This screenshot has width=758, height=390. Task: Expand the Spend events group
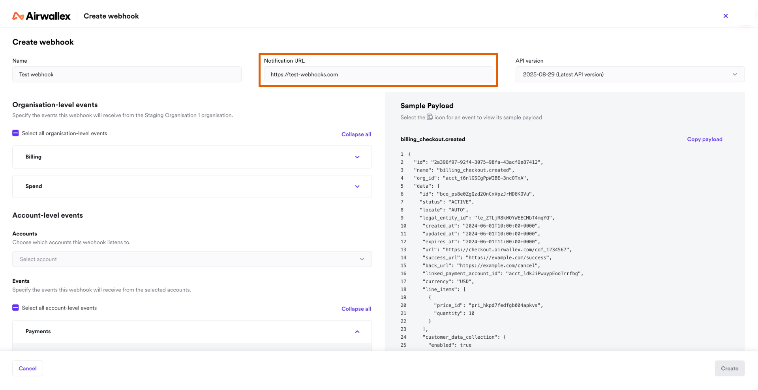click(192, 187)
